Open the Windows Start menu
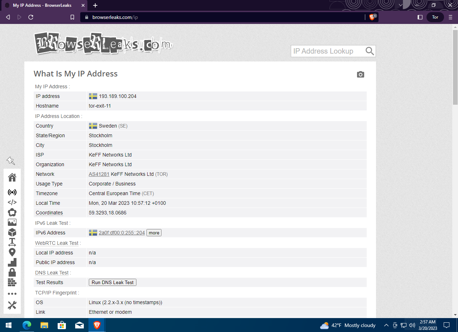Image resolution: width=458 pixels, height=332 pixels. point(9,325)
